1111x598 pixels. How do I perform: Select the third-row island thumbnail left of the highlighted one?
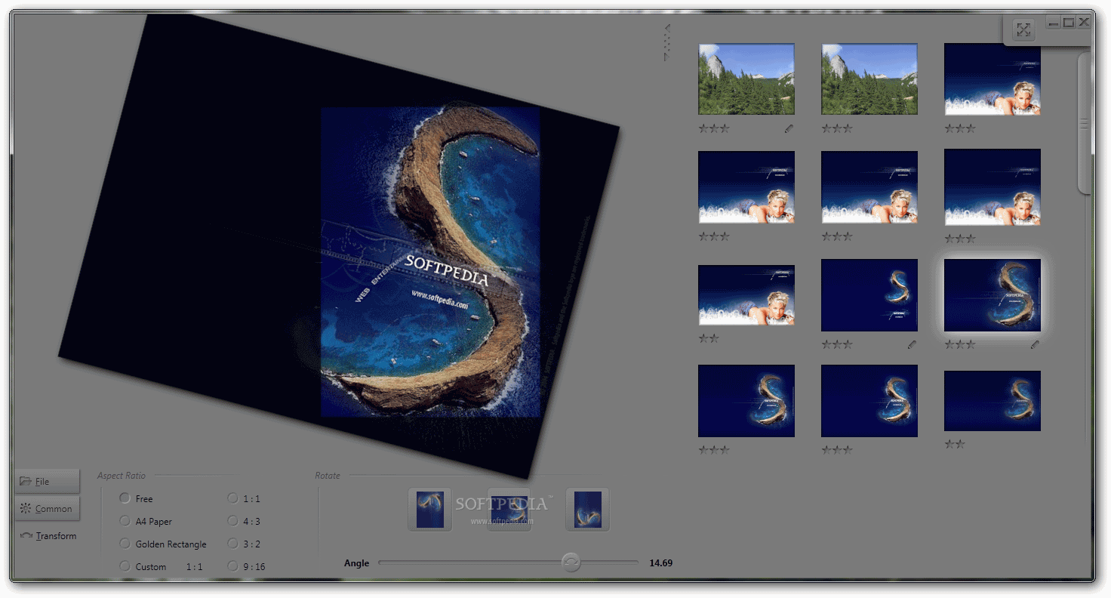point(869,295)
